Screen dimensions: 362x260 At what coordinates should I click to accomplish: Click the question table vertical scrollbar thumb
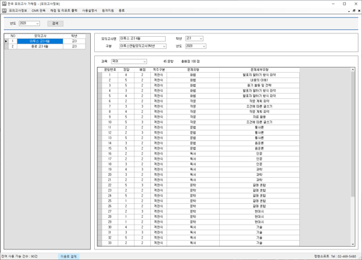(x=353, y=134)
